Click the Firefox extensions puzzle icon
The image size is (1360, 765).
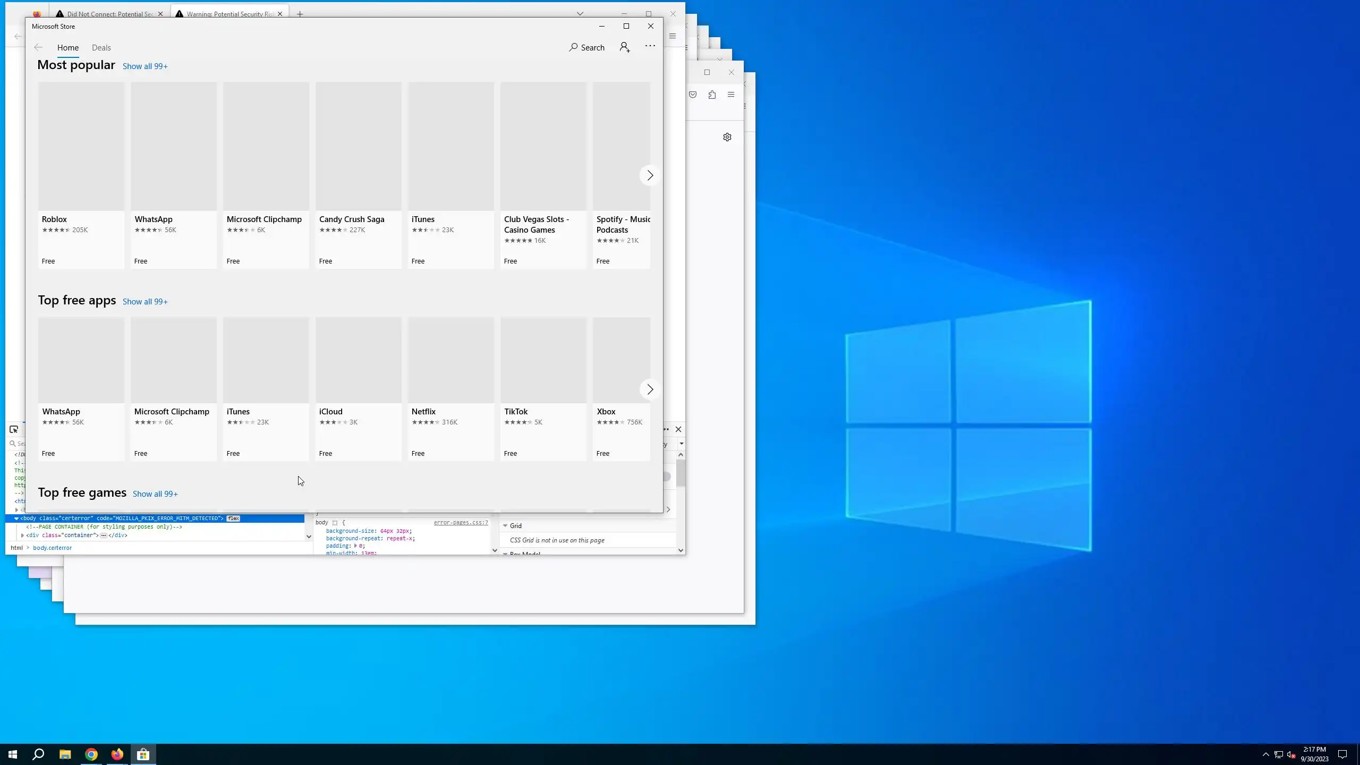coord(712,95)
